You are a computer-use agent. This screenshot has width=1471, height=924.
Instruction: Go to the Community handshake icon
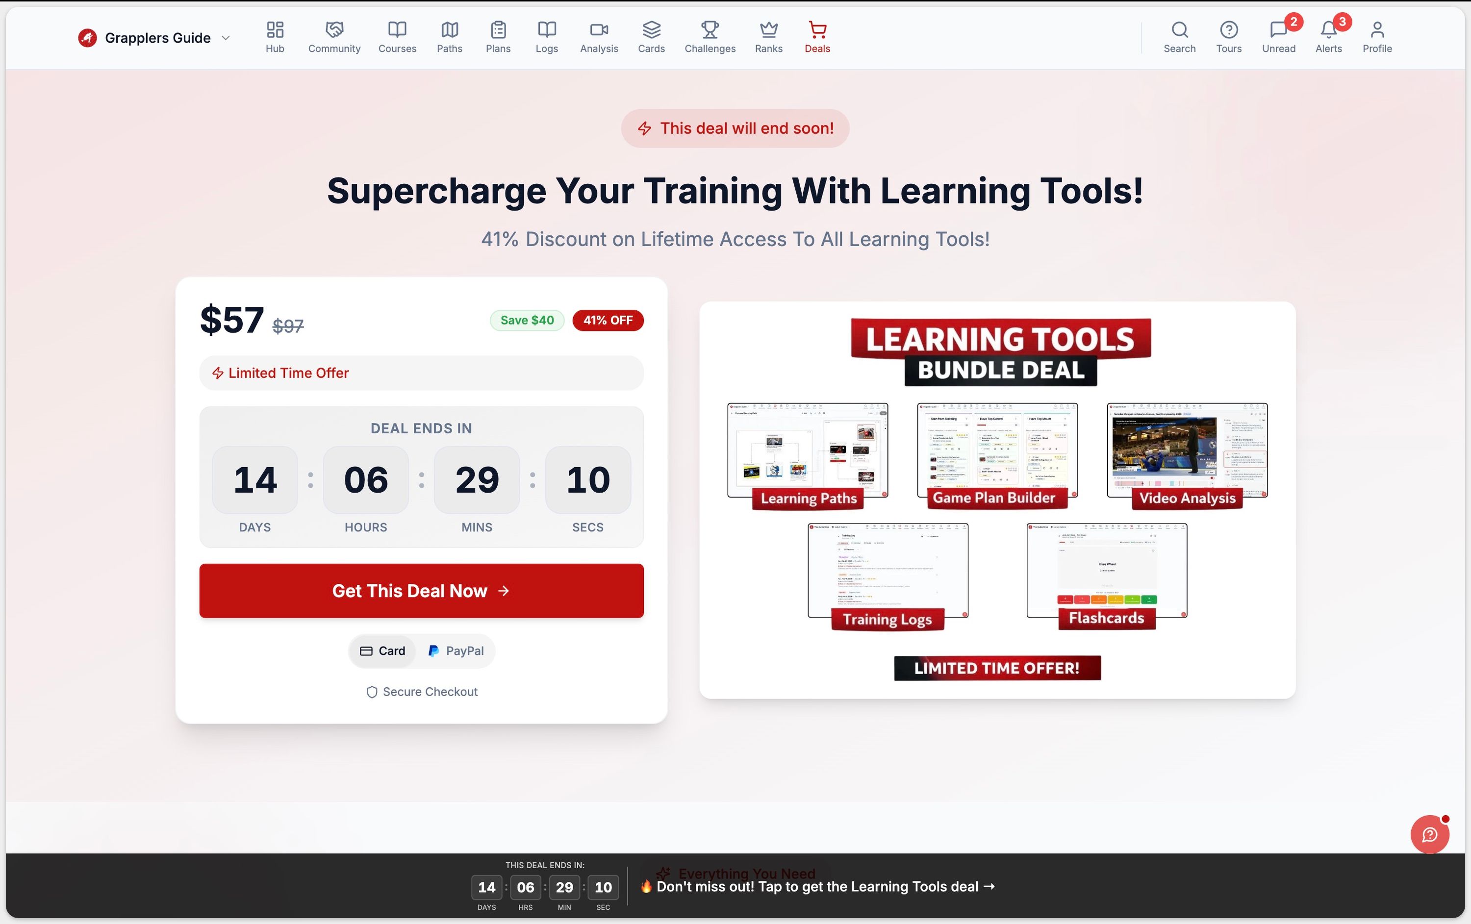pyautogui.click(x=334, y=29)
